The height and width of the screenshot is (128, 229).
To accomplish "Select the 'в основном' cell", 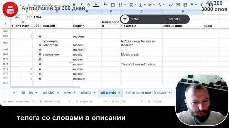I will pos(57,54).
